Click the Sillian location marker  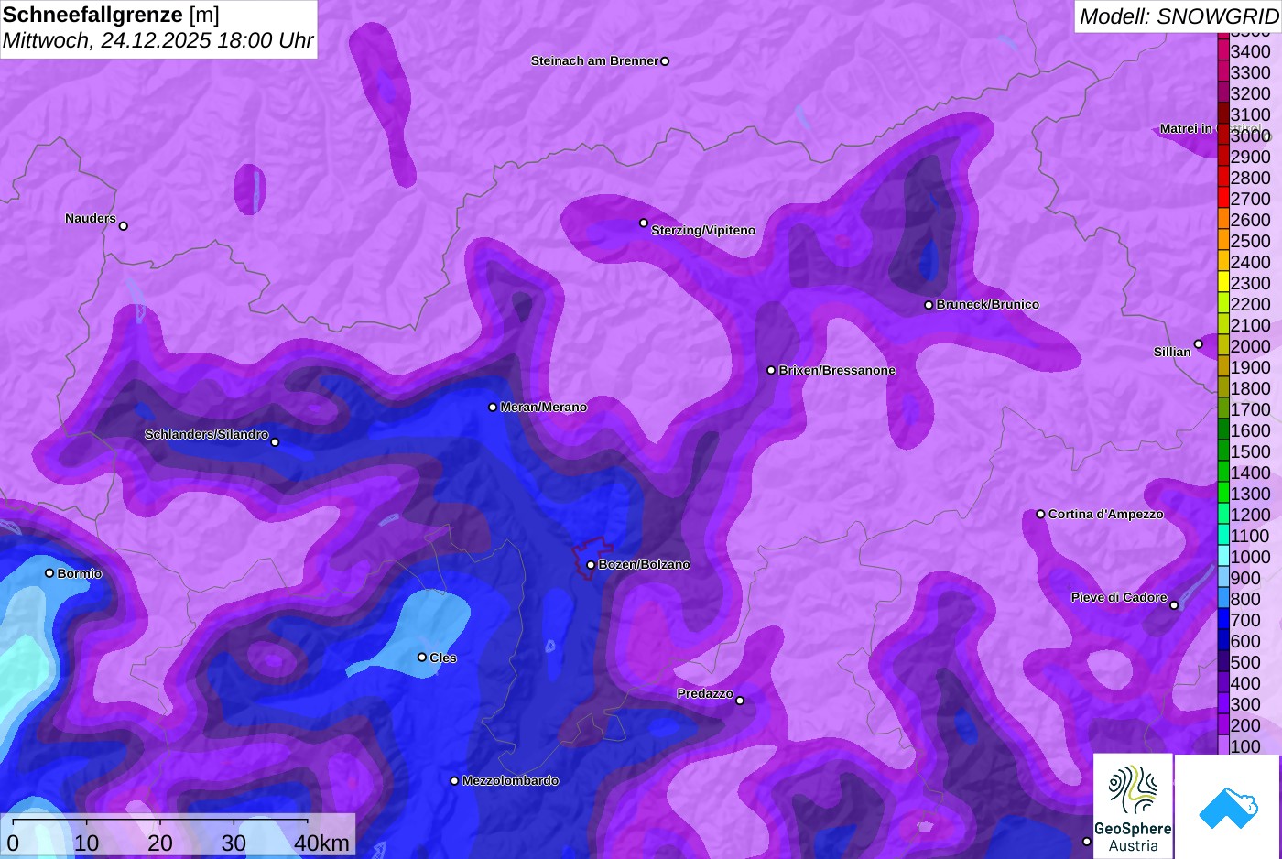(1198, 344)
